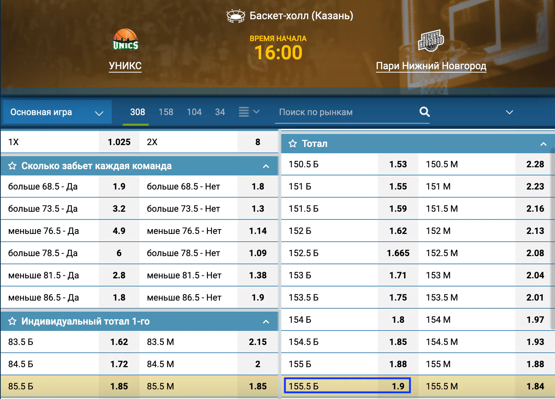Open the market layout list icon
Image resolution: width=555 pixels, height=399 pixels.
pyautogui.click(x=249, y=112)
